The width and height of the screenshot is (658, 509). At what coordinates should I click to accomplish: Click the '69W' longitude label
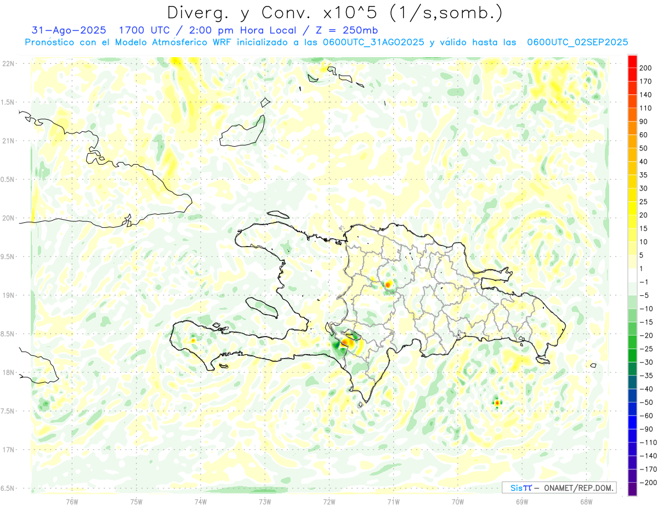click(x=521, y=501)
